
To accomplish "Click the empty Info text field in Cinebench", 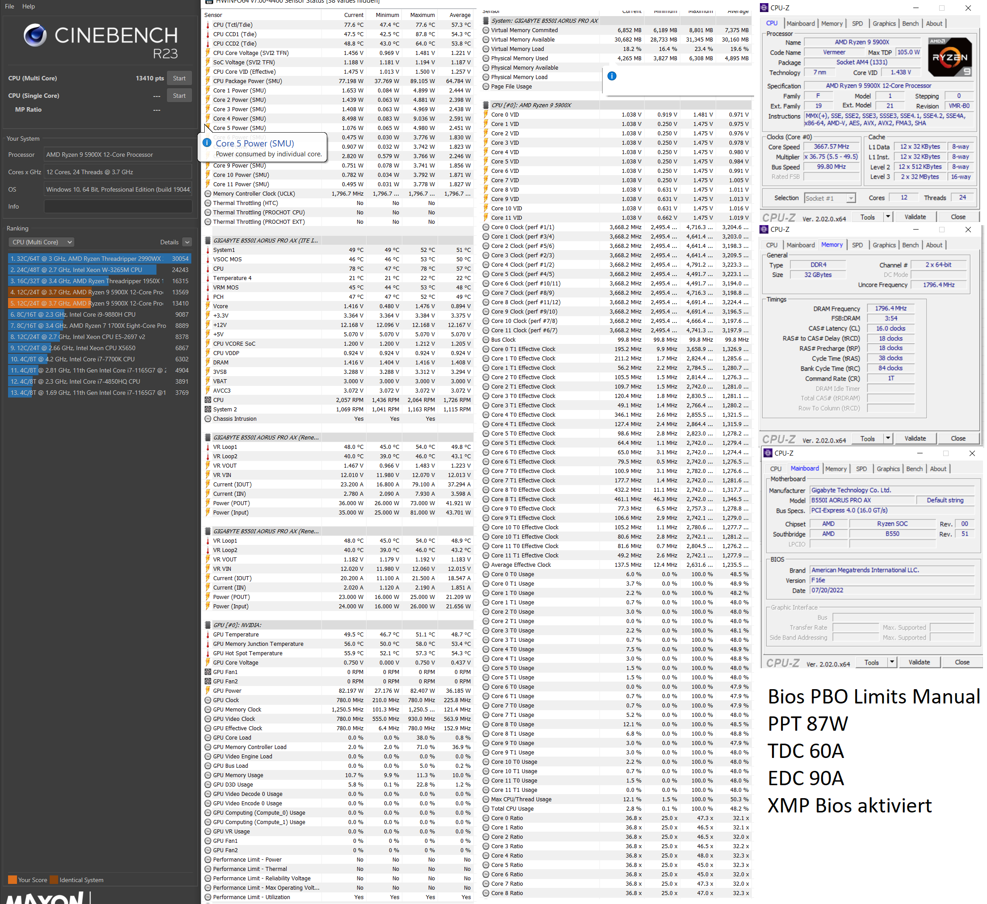I will [118, 206].
